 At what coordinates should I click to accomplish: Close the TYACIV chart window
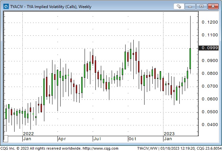213,6
